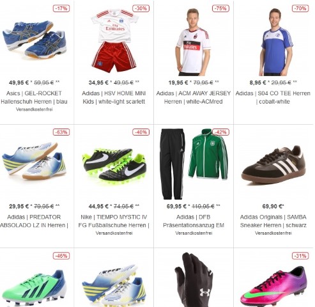
Task: Open the blue Asics GEL-ROCKET shoes image
Action: (x=34, y=40)
